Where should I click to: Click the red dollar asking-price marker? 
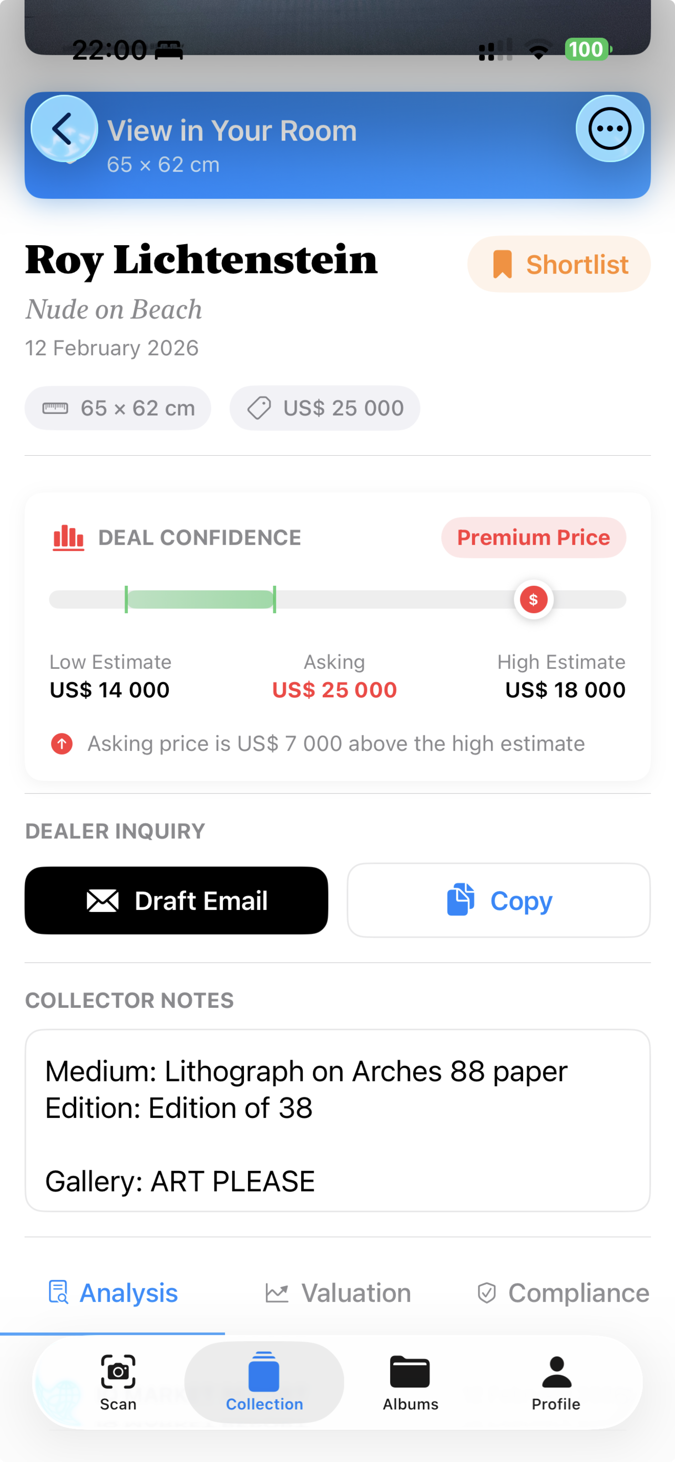(x=533, y=599)
